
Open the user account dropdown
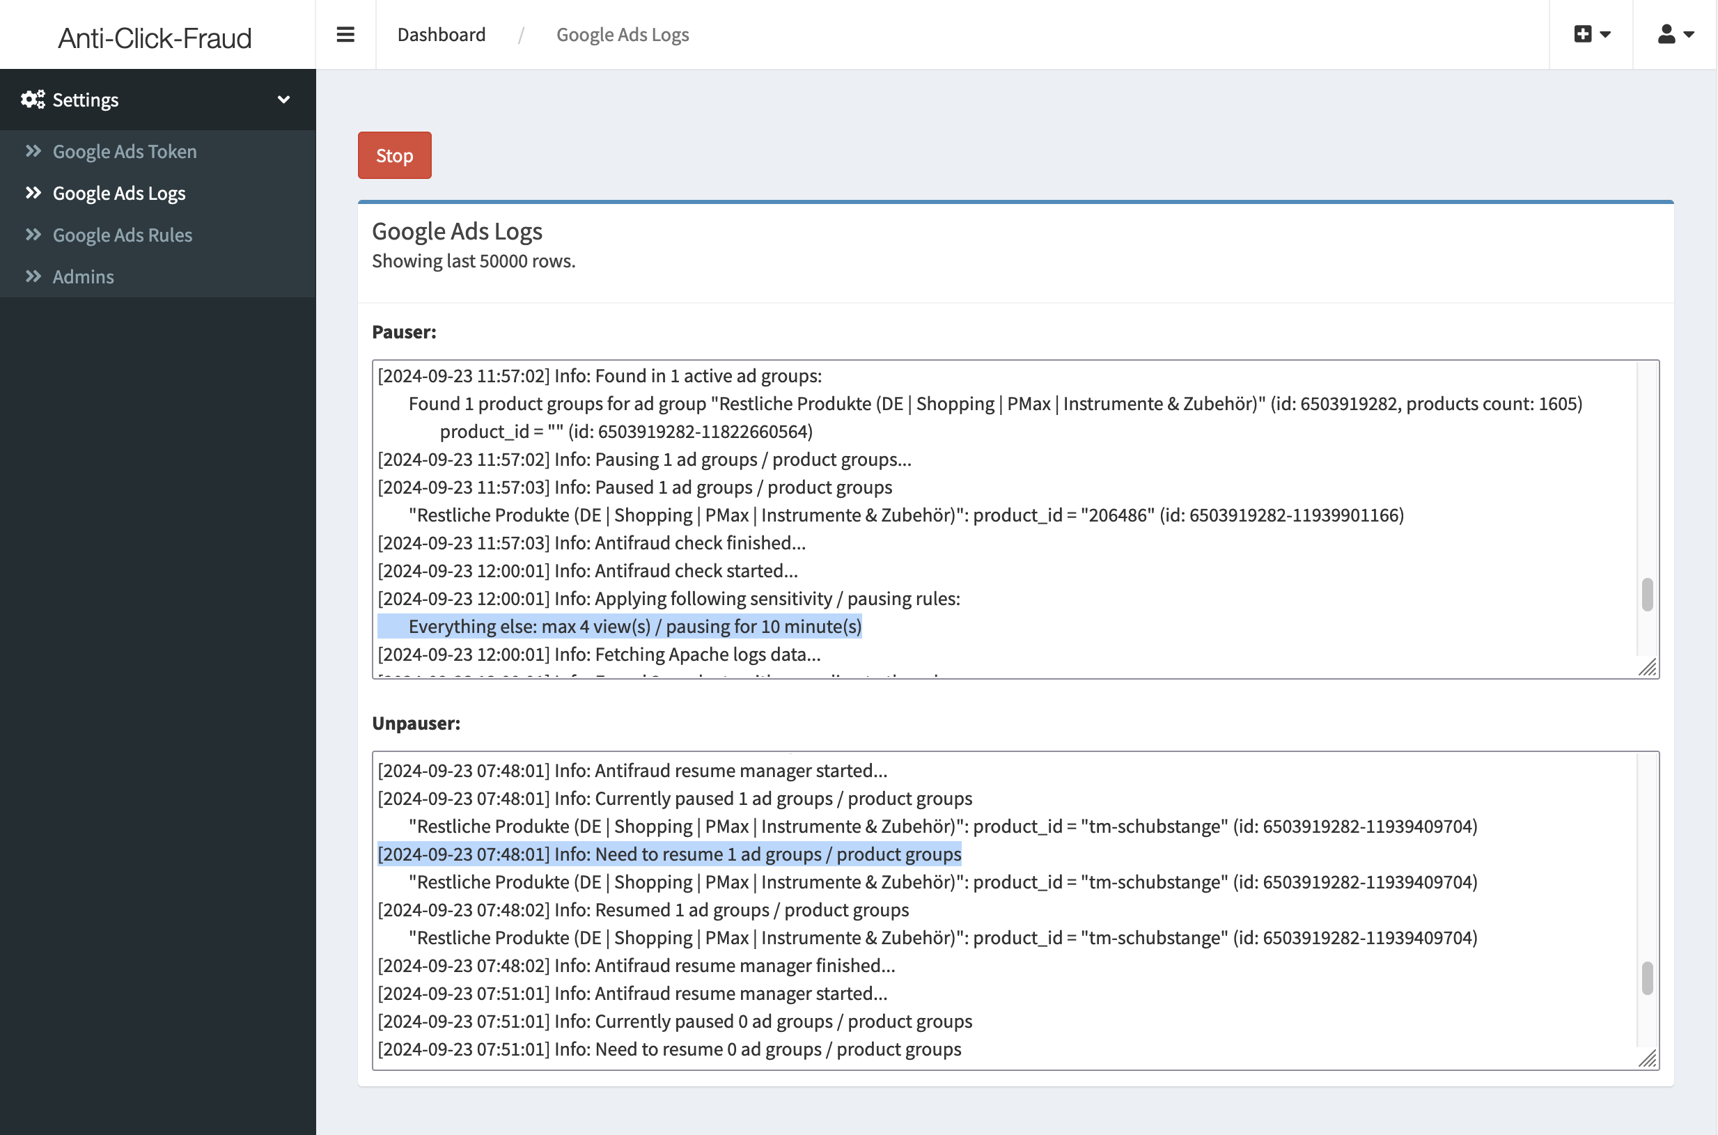tap(1676, 34)
